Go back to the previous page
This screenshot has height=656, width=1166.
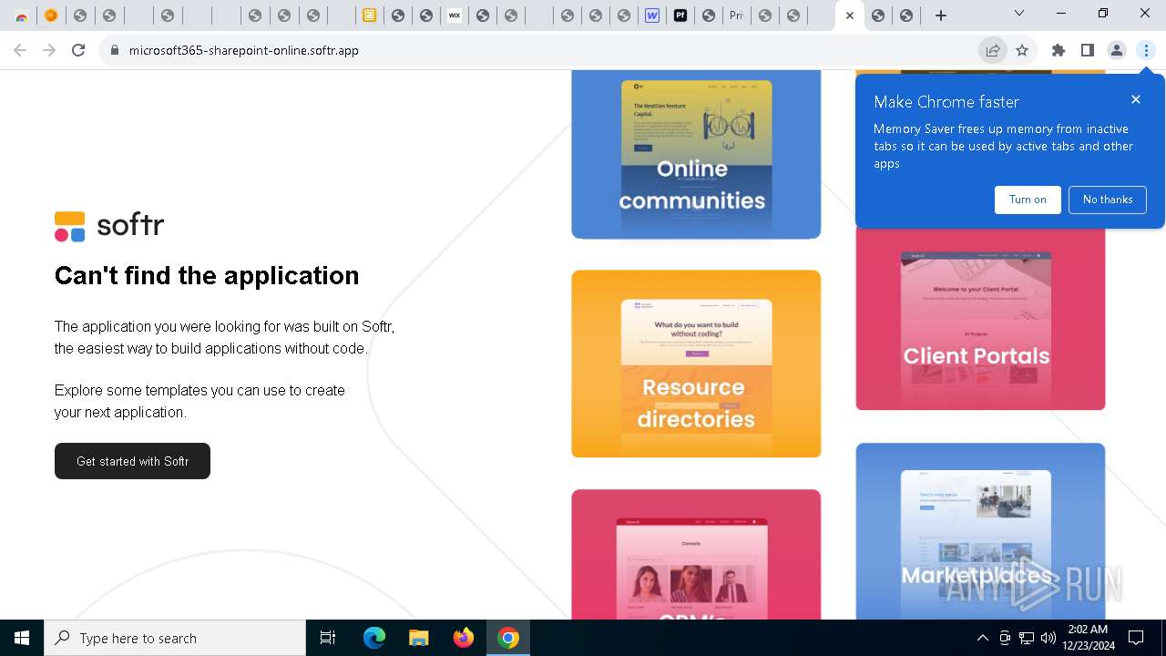[20, 50]
